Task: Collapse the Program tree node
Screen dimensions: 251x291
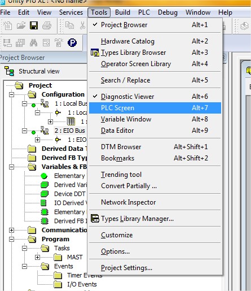Action: coord(12,239)
